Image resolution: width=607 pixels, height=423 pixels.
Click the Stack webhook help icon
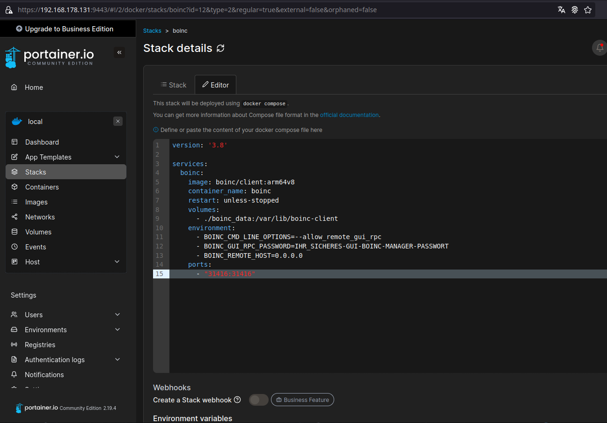(x=237, y=400)
